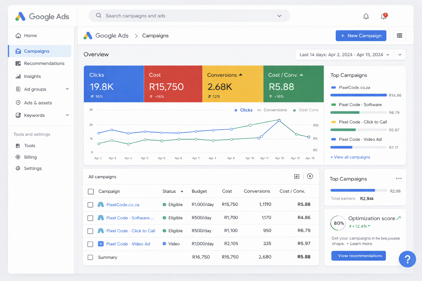This screenshot has width=422, height=281.
Task: Open the date range dropdown
Action: tap(345, 55)
